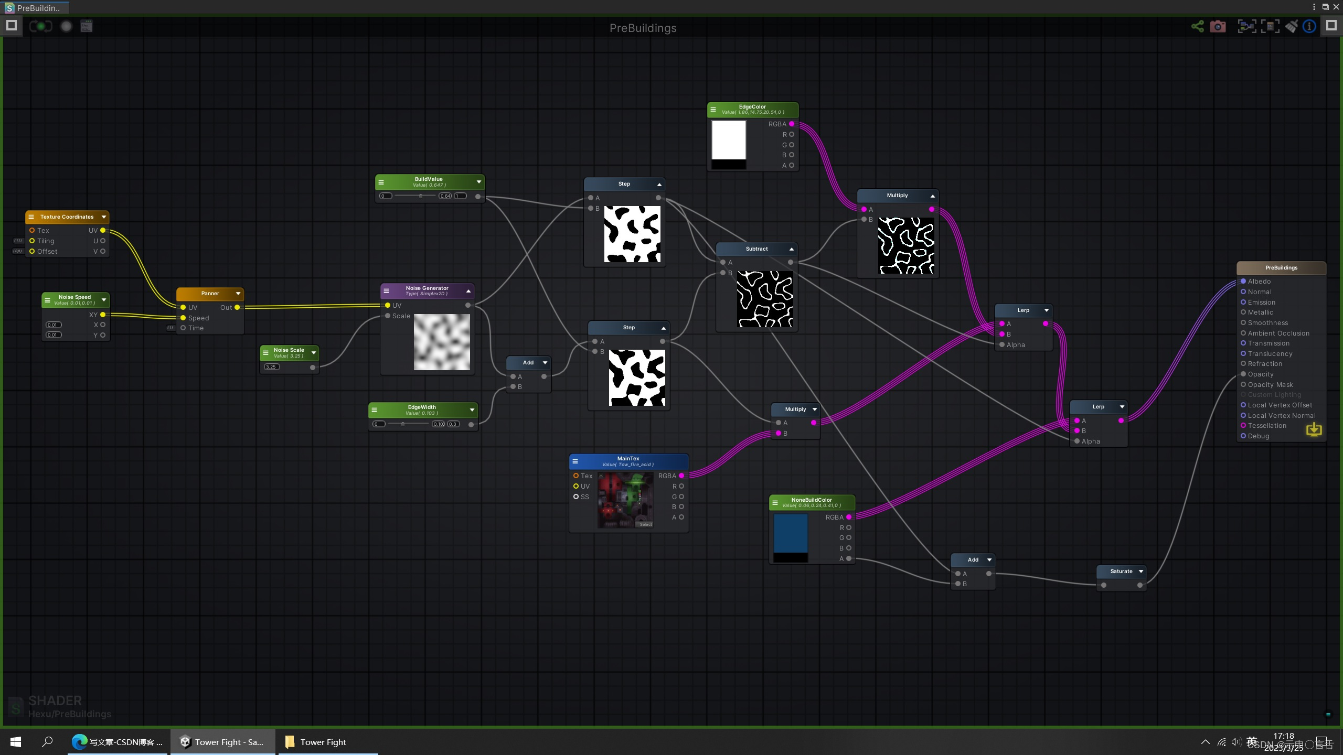Viewport: 1343px width, 755px height.
Task: Click the Select button on MainTex texture
Action: pos(645,524)
